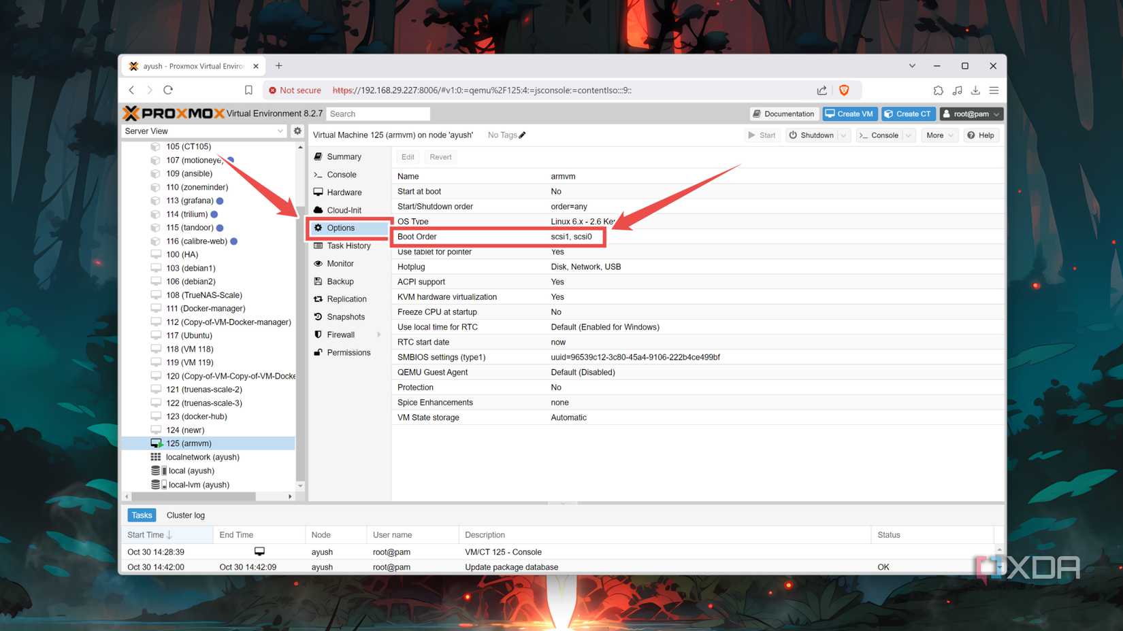Open a new browser tab
1123x631 pixels.
(x=278, y=66)
